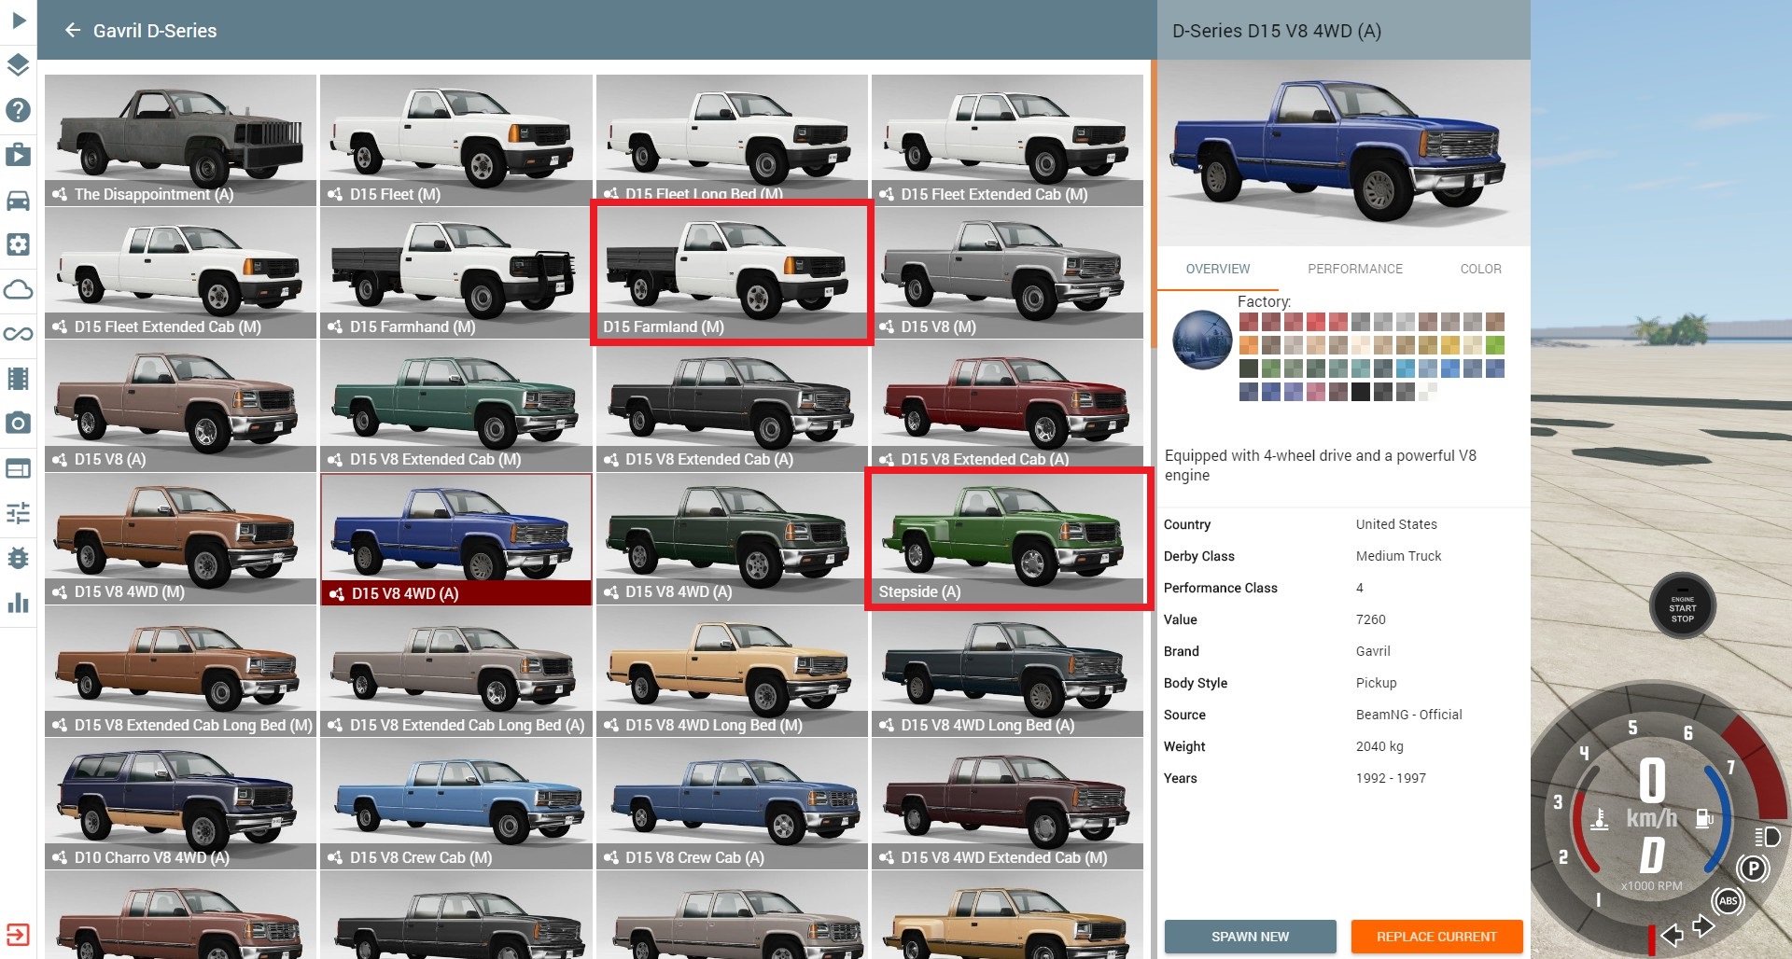Select the silver D15 V8 (M) truck
1792x959 pixels.
[x=1007, y=272]
